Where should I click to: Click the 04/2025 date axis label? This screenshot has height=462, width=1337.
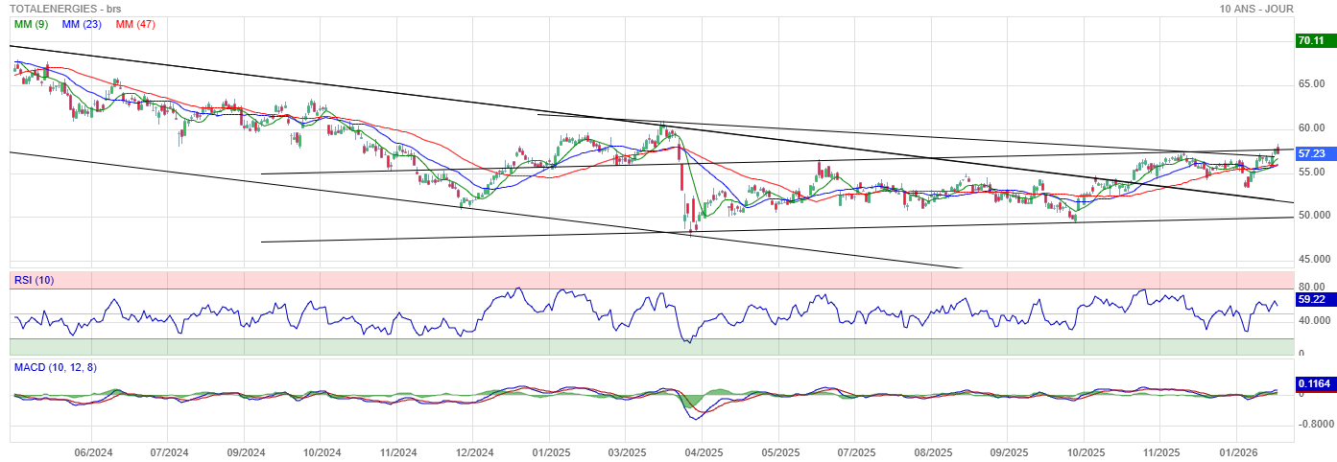point(703,451)
